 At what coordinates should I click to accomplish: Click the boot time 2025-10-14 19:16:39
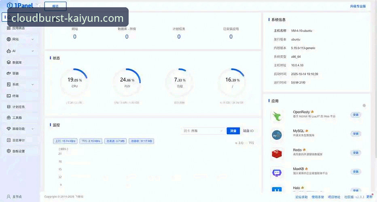(x=304, y=74)
